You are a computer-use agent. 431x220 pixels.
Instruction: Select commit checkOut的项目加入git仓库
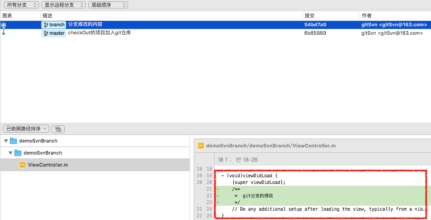click(x=99, y=33)
